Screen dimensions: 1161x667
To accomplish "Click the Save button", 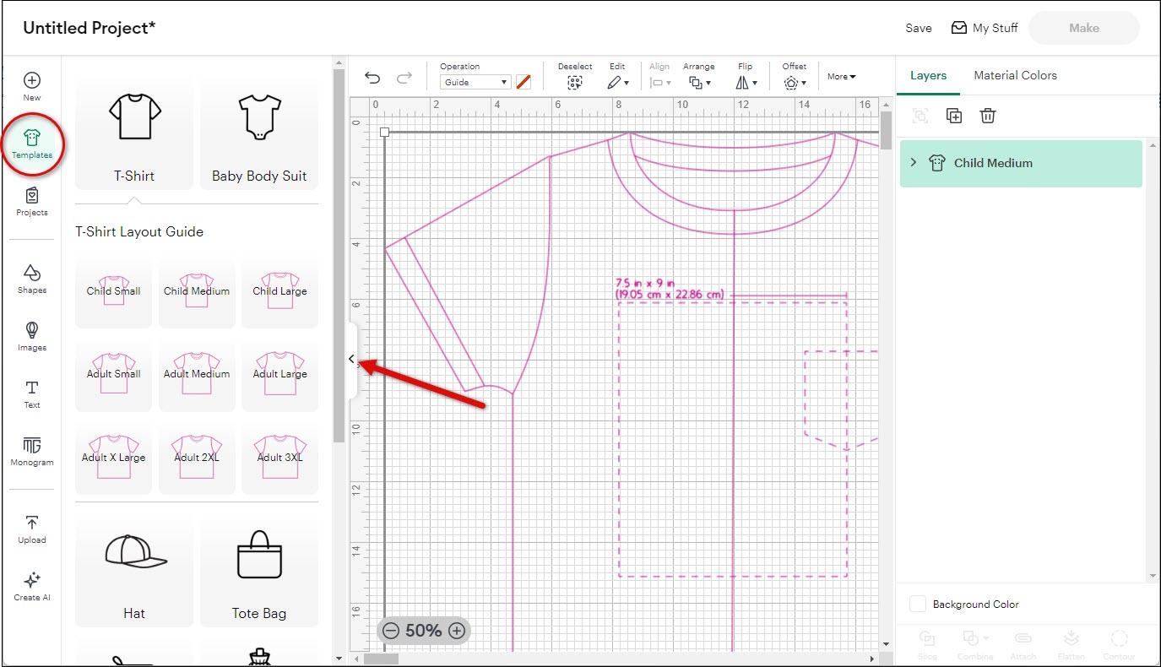I will click(x=918, y=28).
